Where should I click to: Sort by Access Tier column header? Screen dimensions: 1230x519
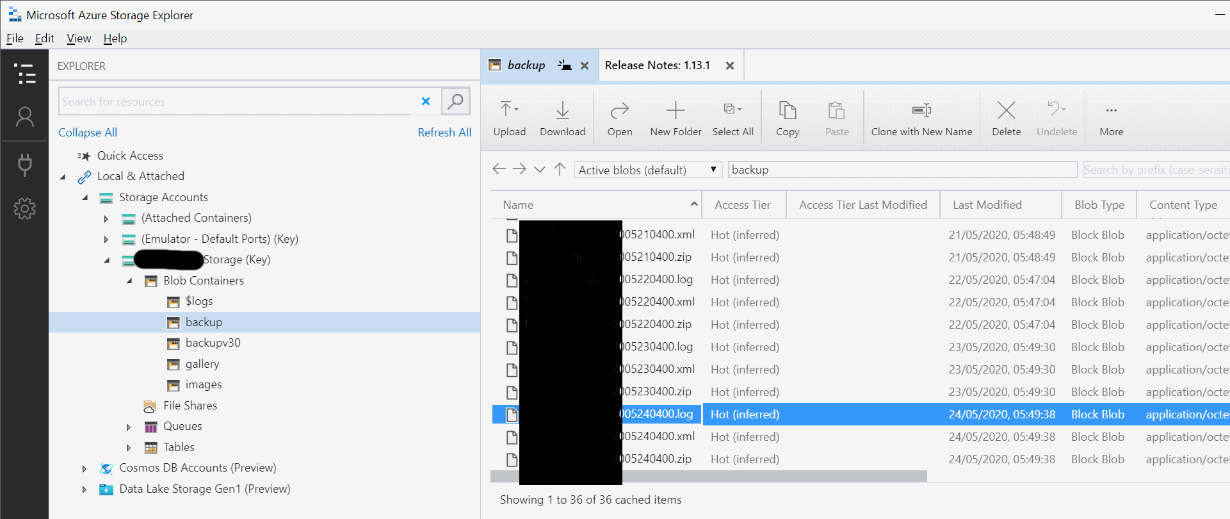744,205
